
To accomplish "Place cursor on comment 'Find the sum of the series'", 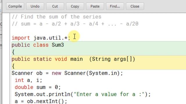I will tap(56, 17).
